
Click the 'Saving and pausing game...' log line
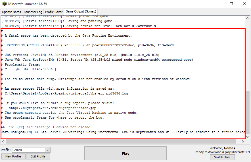(x=60, y=21)
